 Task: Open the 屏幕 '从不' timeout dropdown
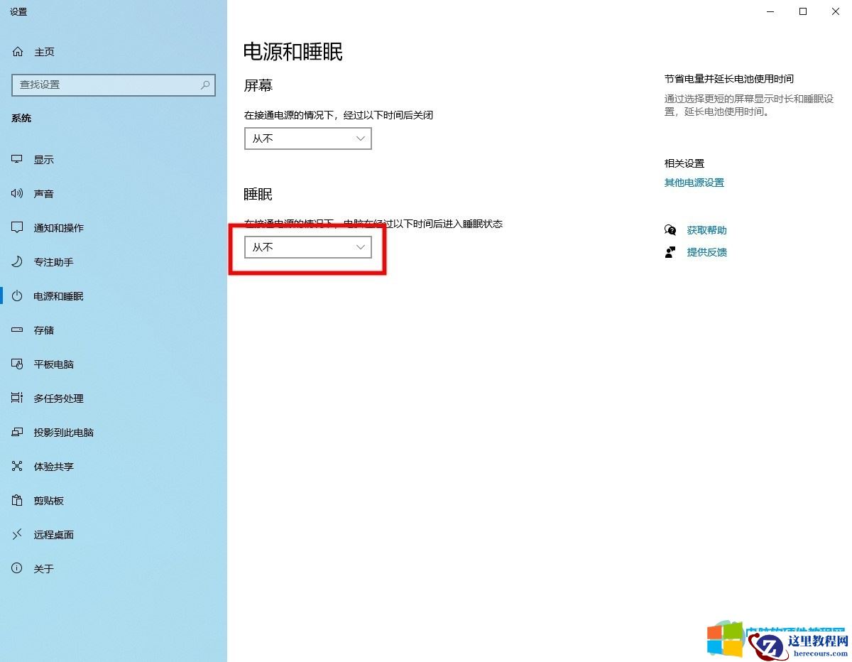pyautogui.click(x=307, y=139)
